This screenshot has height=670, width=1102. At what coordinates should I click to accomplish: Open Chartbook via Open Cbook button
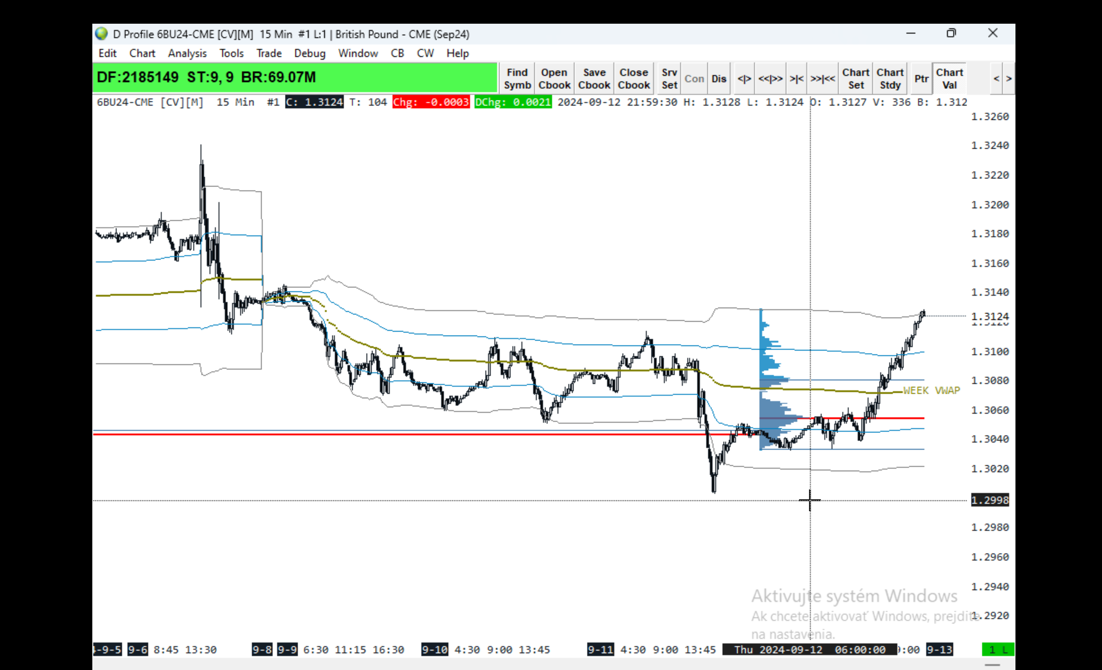[x=554, y=79]
